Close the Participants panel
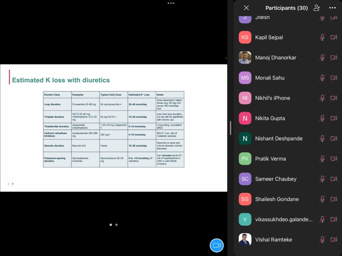The image size is (342, 256). (x=246, y=8)
